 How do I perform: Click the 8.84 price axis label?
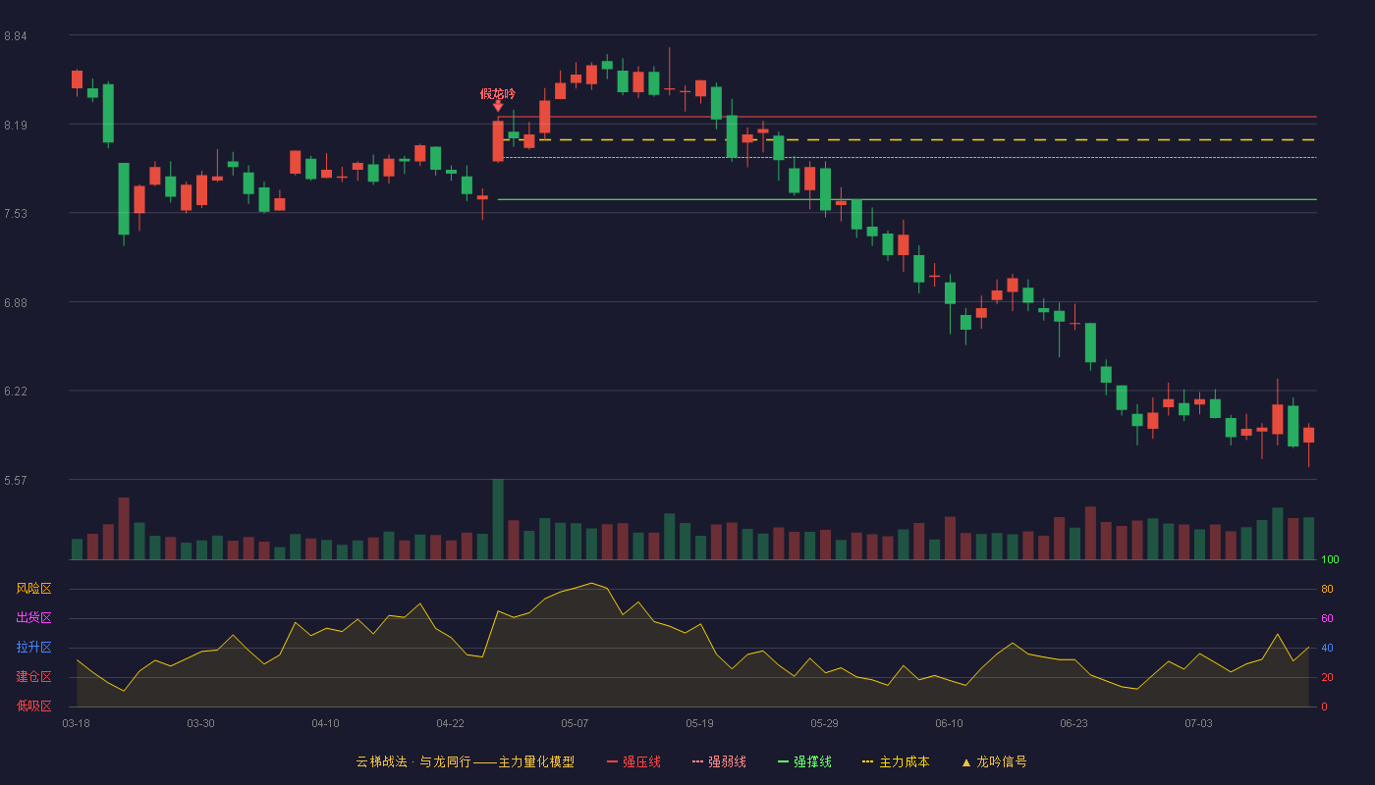[x=16, y=36]
